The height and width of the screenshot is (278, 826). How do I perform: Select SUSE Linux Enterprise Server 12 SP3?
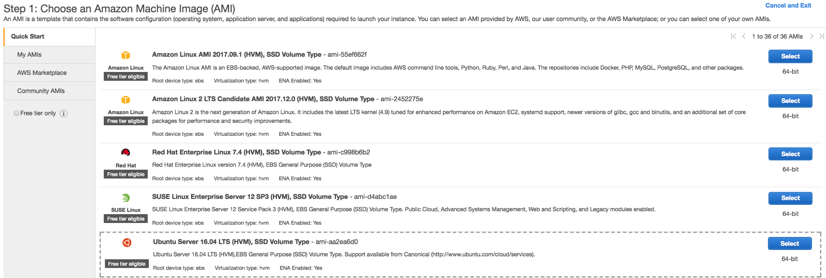pyautogui.click(x=790, y=198)
